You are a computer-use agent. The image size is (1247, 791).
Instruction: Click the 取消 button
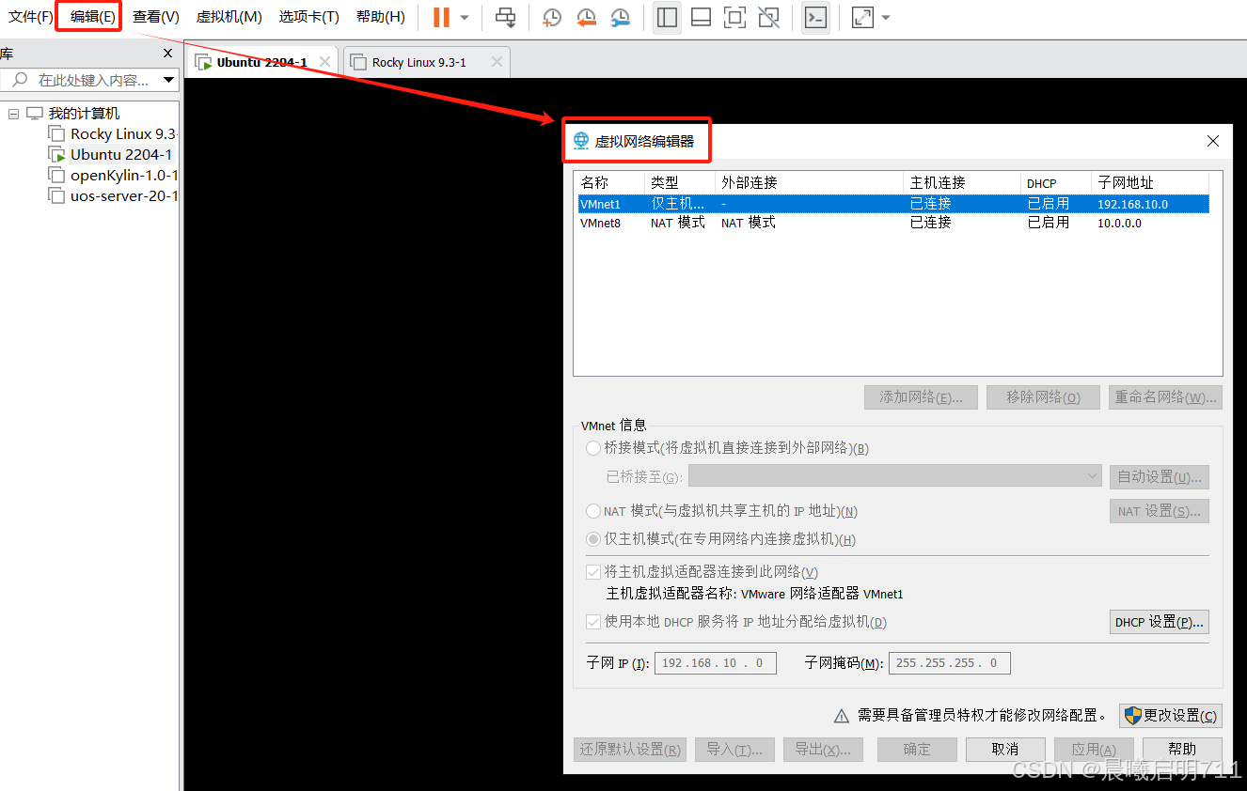[x=1005, y=750]
